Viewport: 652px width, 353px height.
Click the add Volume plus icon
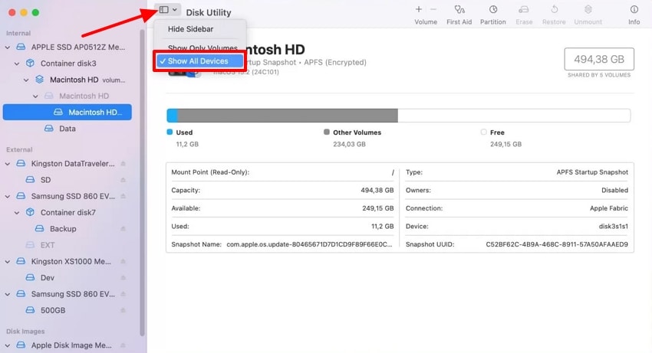coord(419,9)
